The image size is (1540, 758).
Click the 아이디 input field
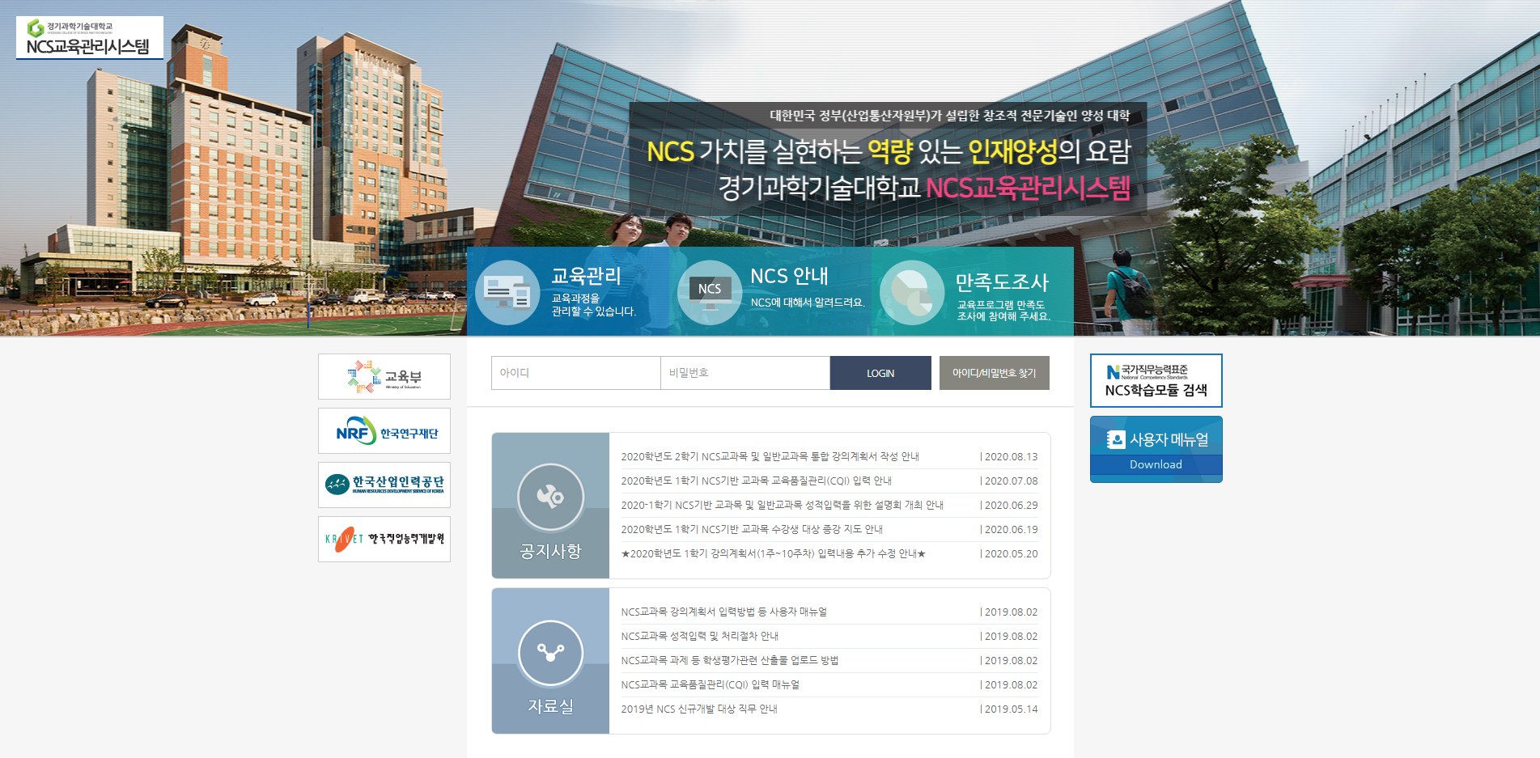coord(575,373)
